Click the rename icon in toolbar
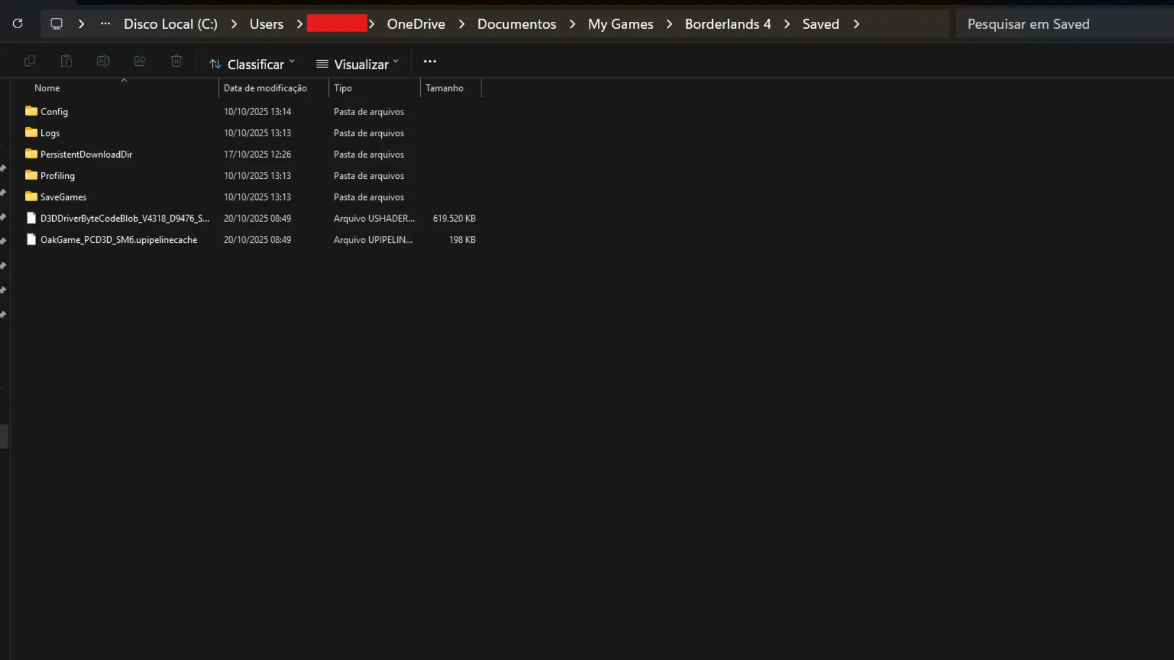Screen dimensions: 1174x660 click(x=103, y=61)
